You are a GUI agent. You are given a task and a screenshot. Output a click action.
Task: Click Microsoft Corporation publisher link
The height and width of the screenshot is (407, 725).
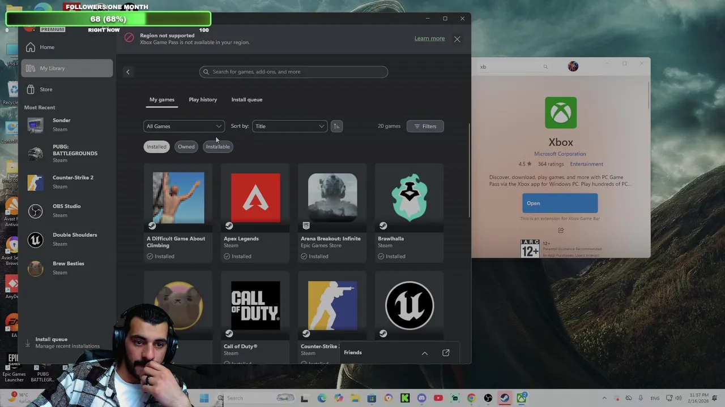pyautogui.click(x=560, y=154)
